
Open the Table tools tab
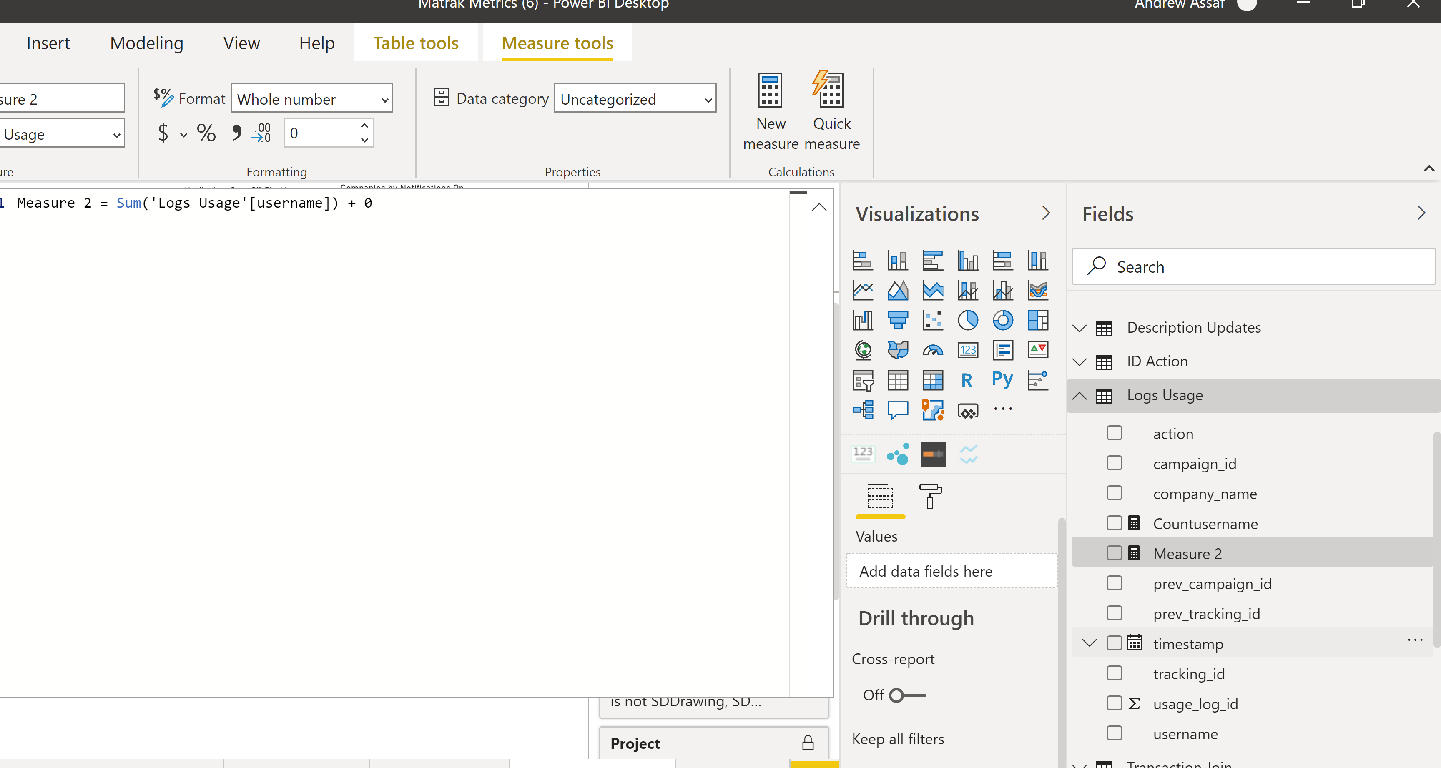[x=416, y=43]
